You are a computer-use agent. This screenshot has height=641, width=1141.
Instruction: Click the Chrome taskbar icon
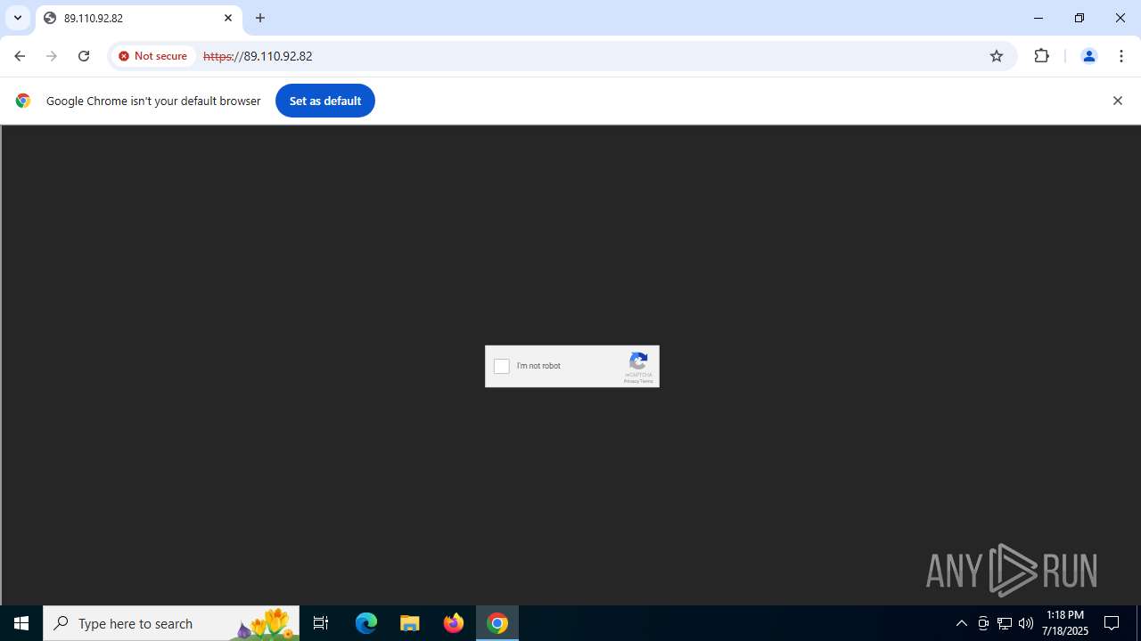(x=497, y=623)
